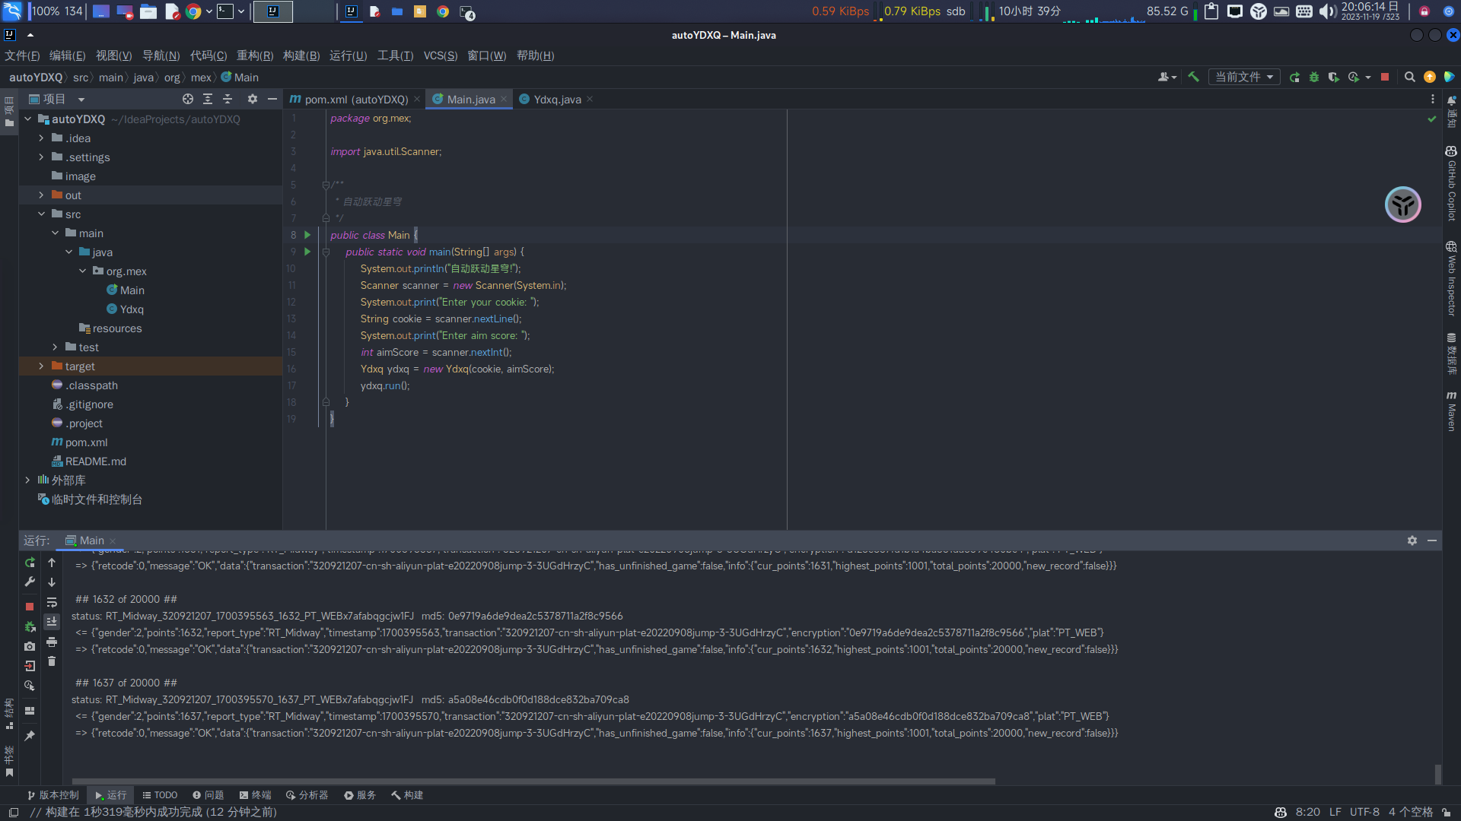Take thread dump with camera icon
Image resolution: width=1461 pixels, height=821 pixels.
tap(30, 646)
